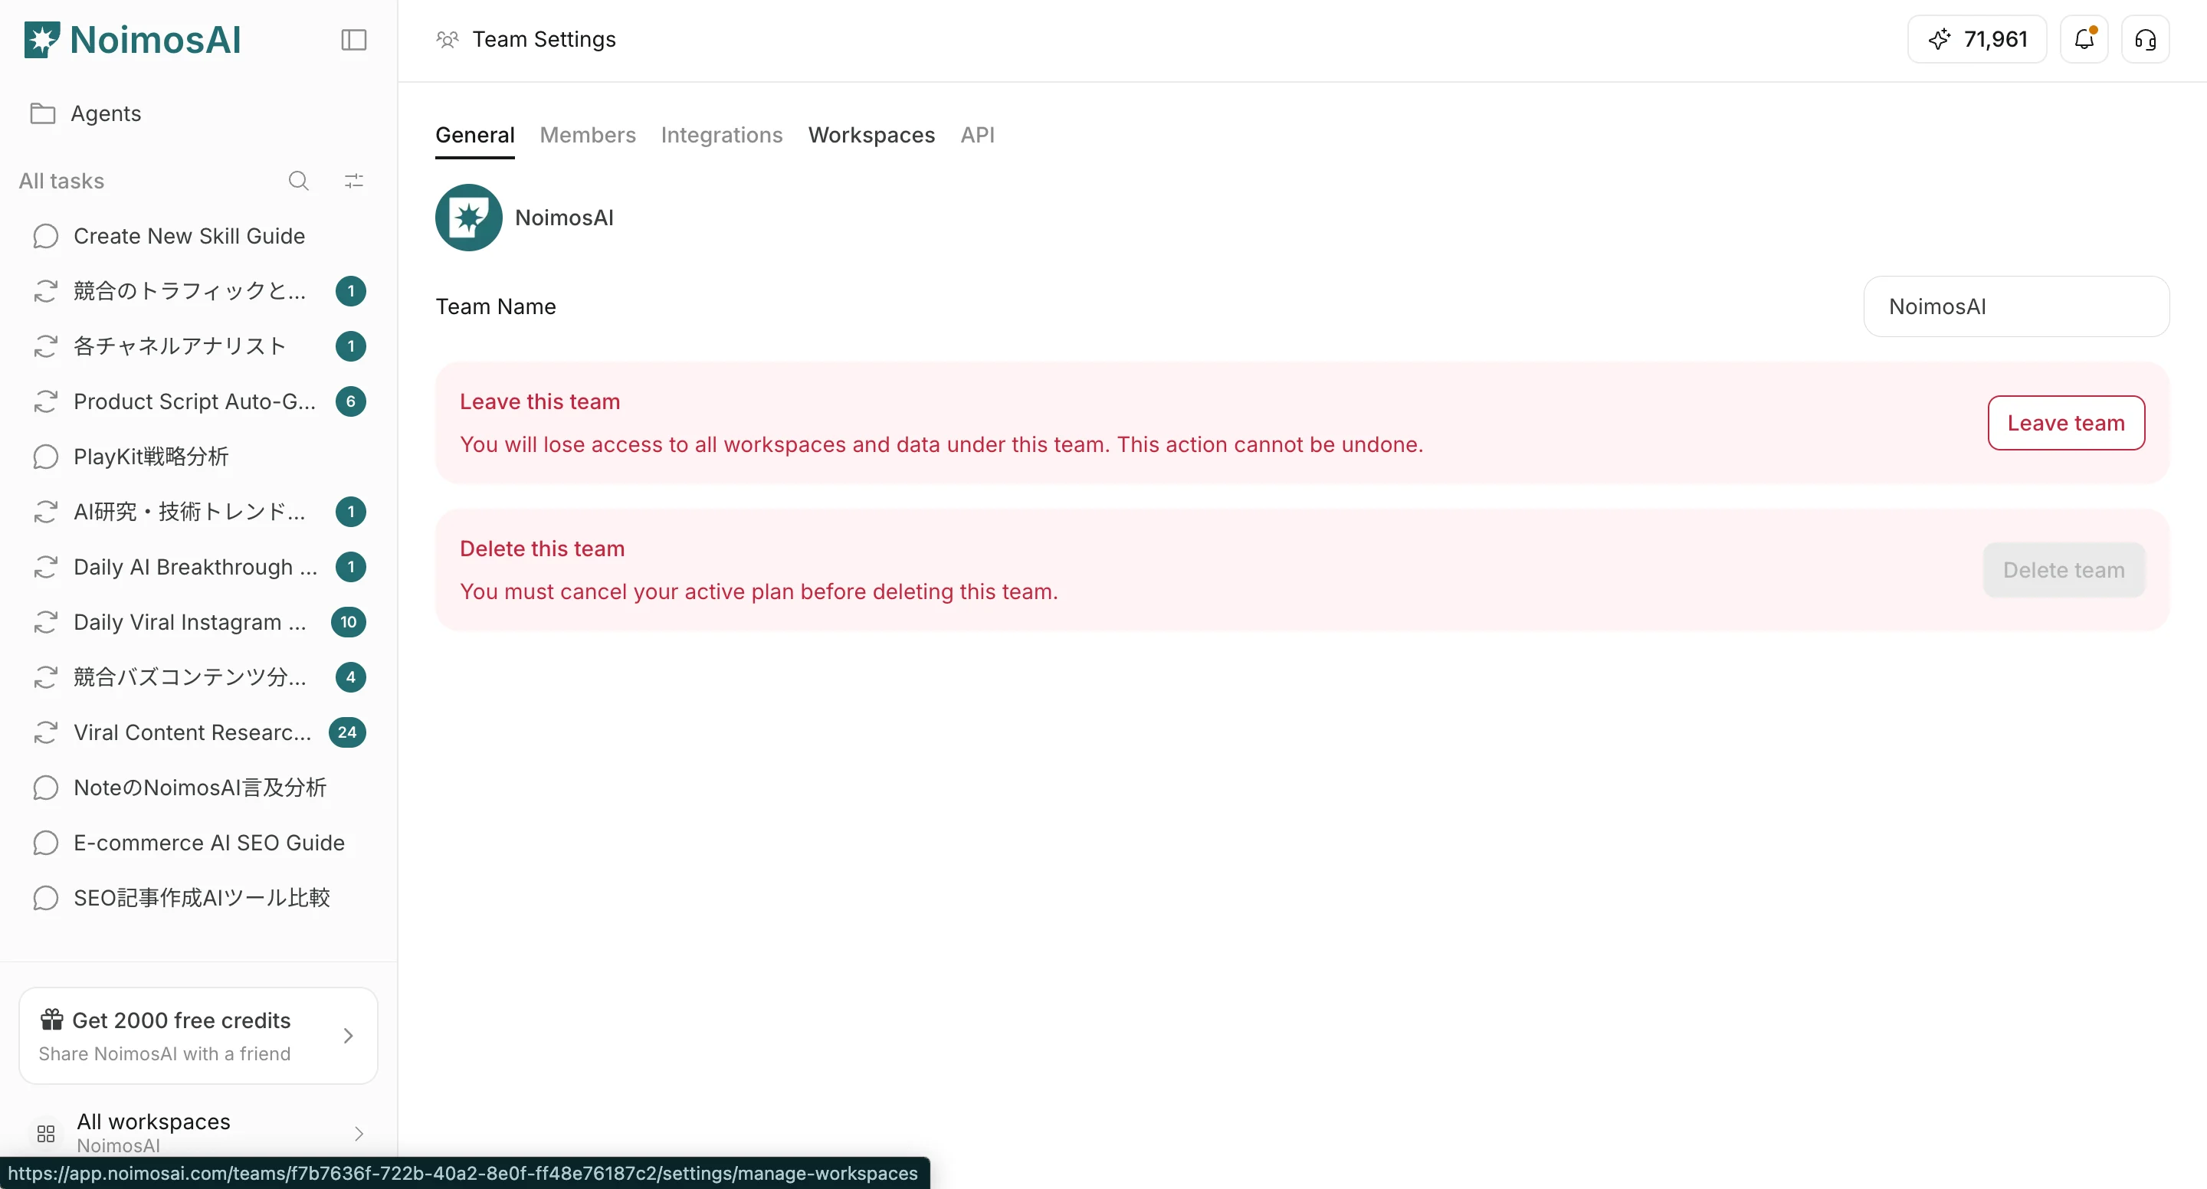
Task: Click recurring icon beside Viral Content Researc...
Action: coord(45,732)
